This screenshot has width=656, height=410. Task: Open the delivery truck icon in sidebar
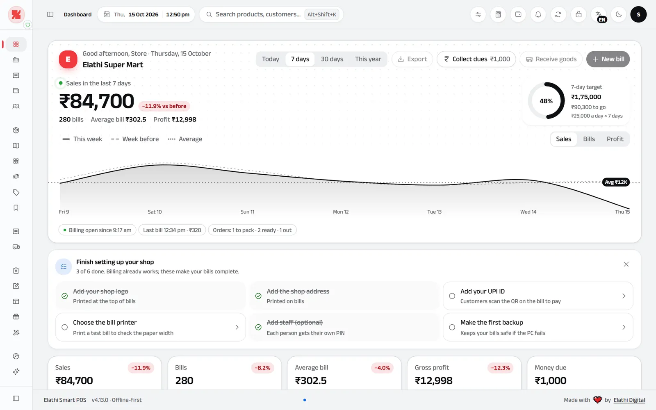tap(16, 247)
